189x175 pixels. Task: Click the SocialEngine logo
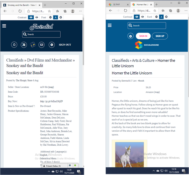click(147, 45)
